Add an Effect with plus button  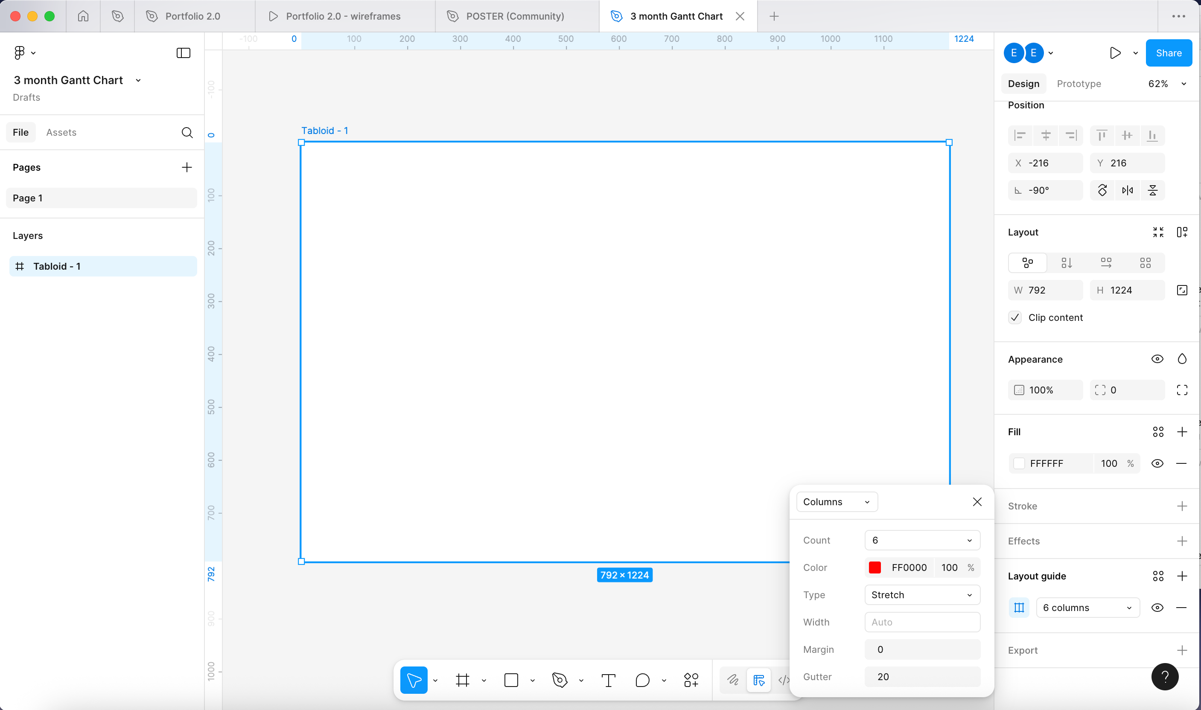[1182, 541]
